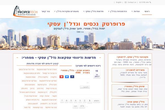The width and height of the screenshot is (165, 110).
Task: Share the article on Google Plus
Action: [62, 77]
